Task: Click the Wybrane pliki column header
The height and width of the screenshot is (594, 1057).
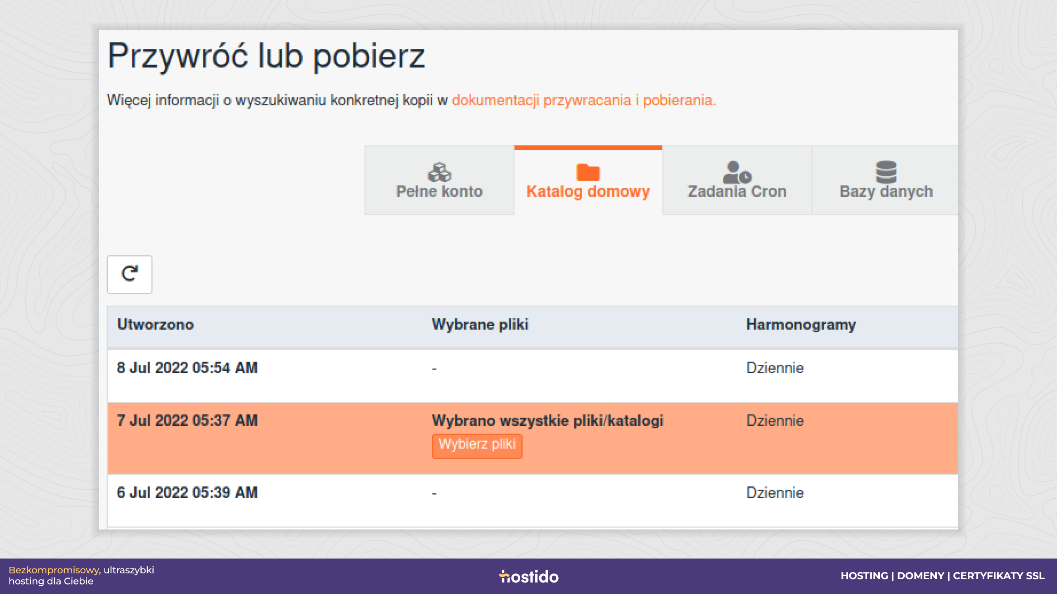Action: tap(480, 325)
